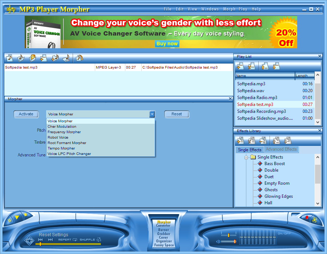The image size is (327, 254).
Task: Open the Play menu
Action: pos(243,9)
